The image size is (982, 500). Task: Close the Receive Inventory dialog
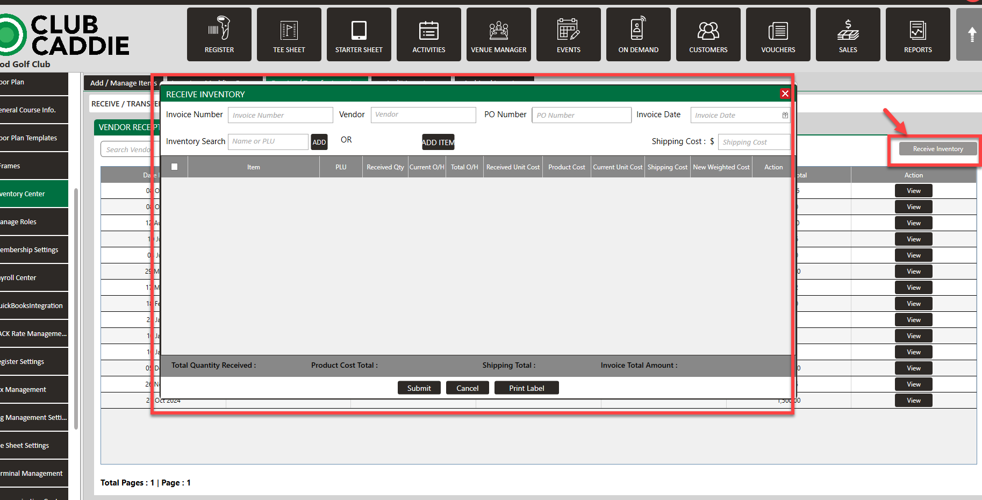pyautogui.click(x=785, y=94)
